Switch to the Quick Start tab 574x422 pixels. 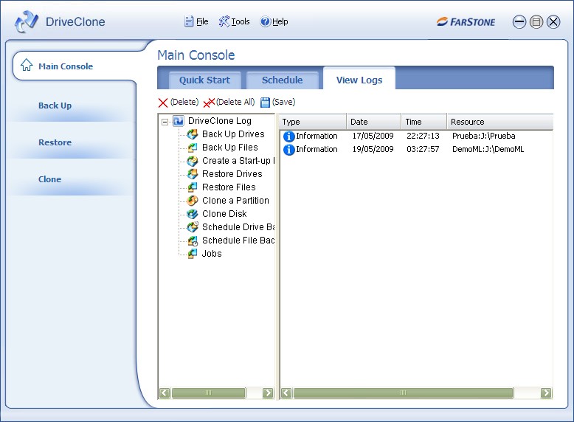[x=204, y=80]
